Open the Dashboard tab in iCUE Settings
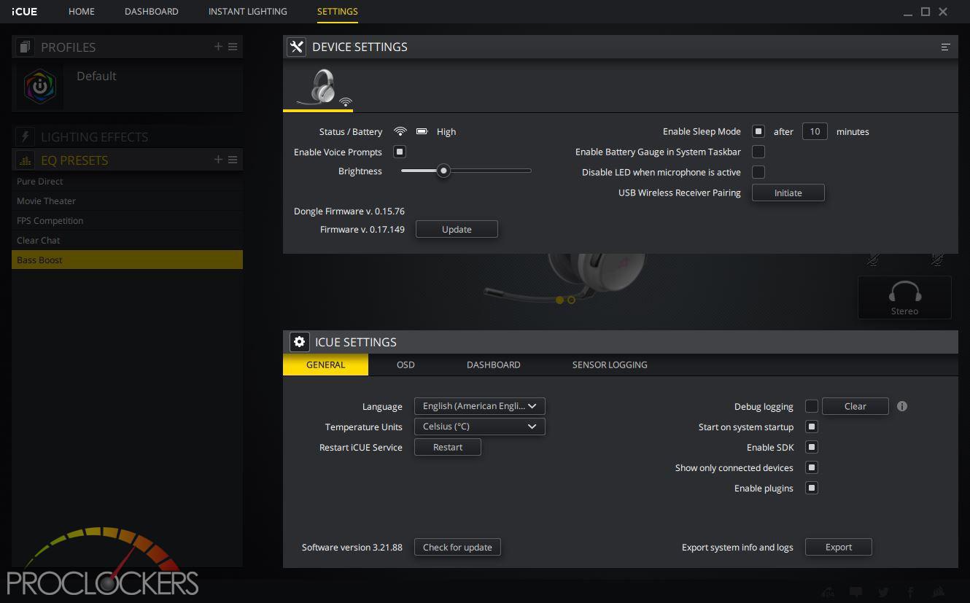Image resolution: width=970 pixels, height=603 pixels. tap(494, 365)
